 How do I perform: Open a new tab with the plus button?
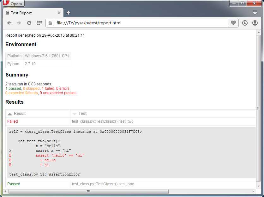(68, 13)
